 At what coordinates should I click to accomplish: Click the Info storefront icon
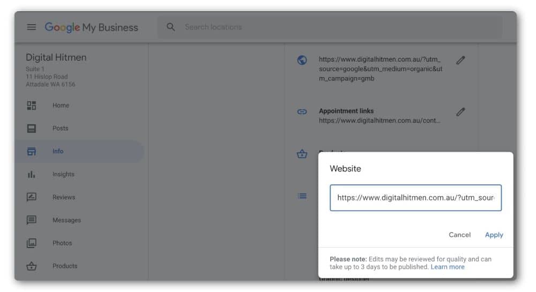point(32,151)
